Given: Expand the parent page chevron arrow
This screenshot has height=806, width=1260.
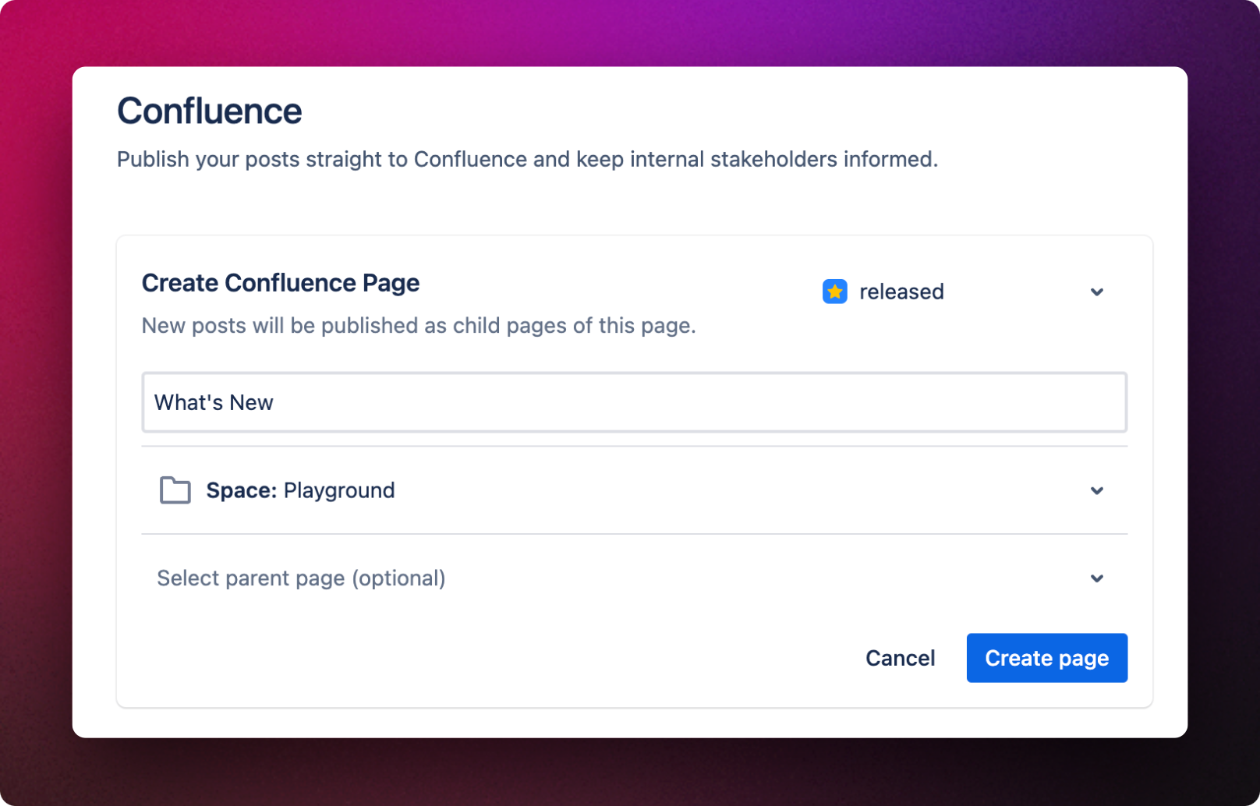Looking at the screenshot, I should [x=1096, y=578].
